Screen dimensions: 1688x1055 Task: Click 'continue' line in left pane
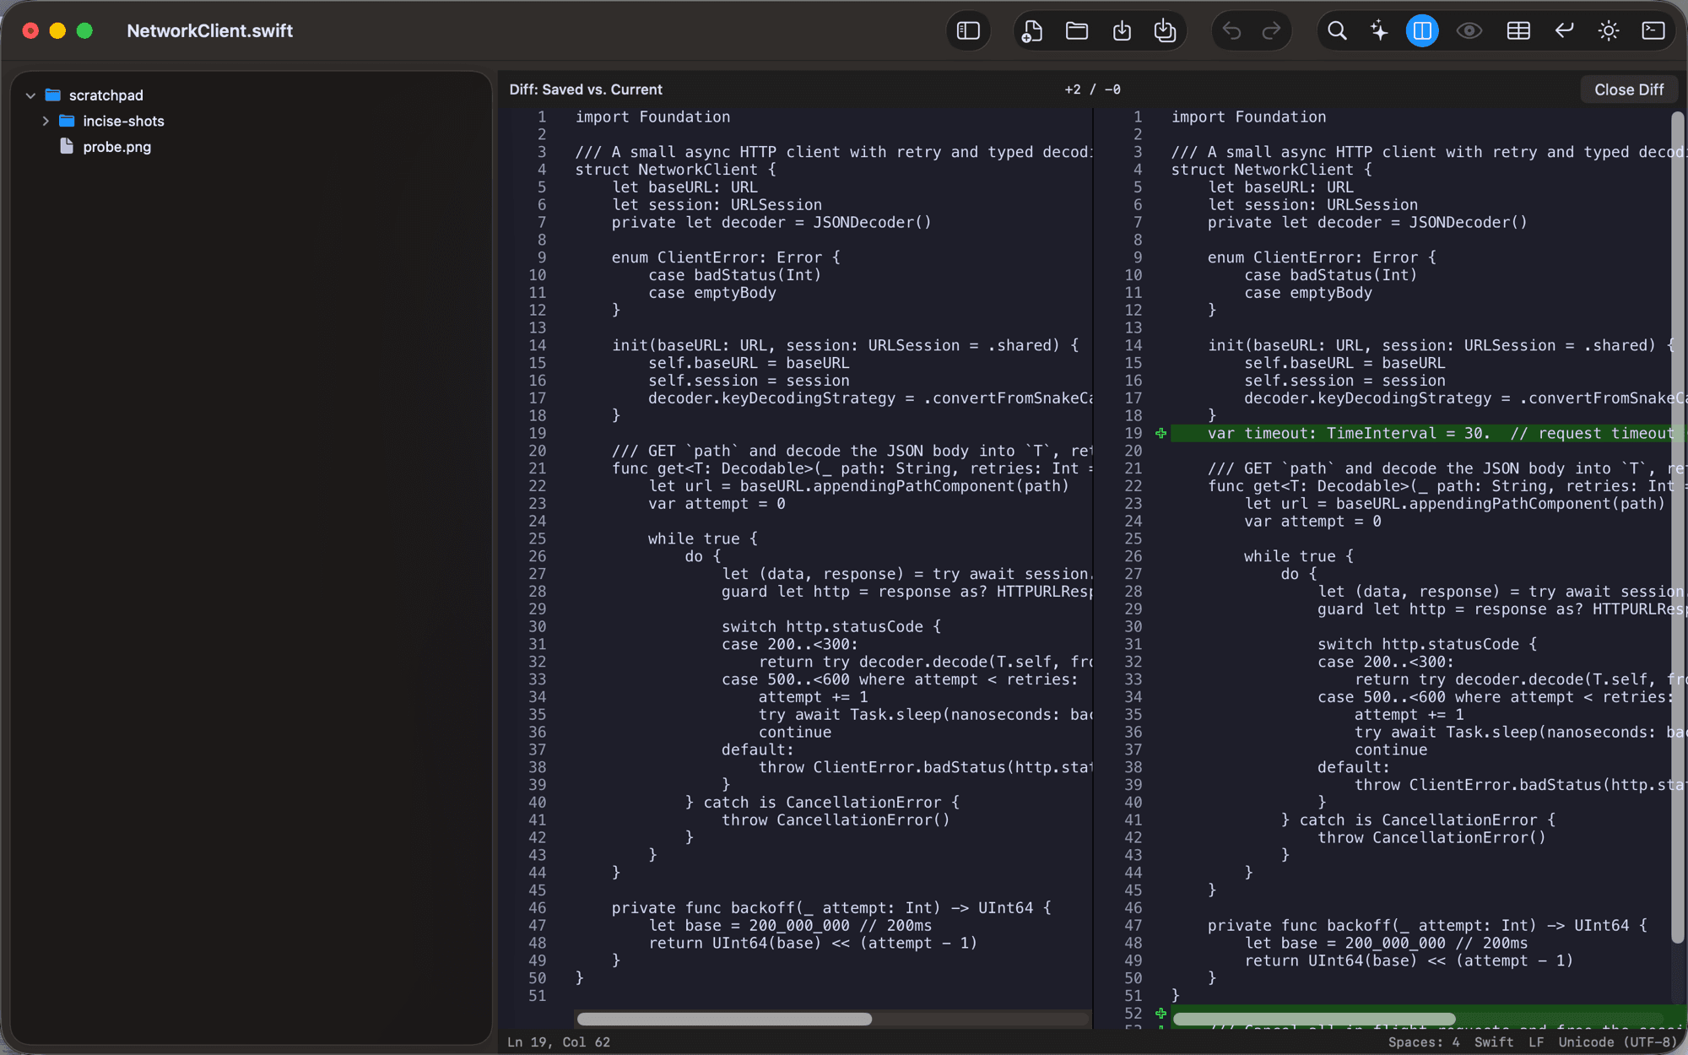[794, 733]
